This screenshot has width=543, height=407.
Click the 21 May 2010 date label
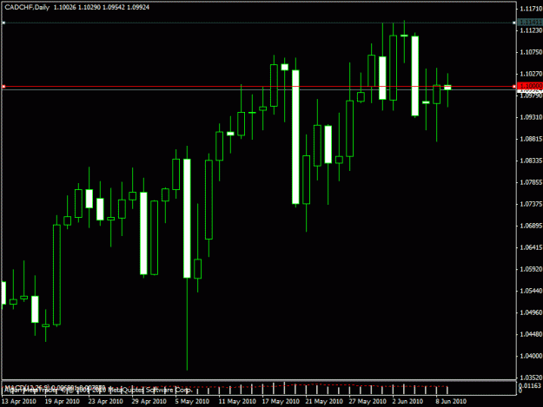[x=324, y=401]
